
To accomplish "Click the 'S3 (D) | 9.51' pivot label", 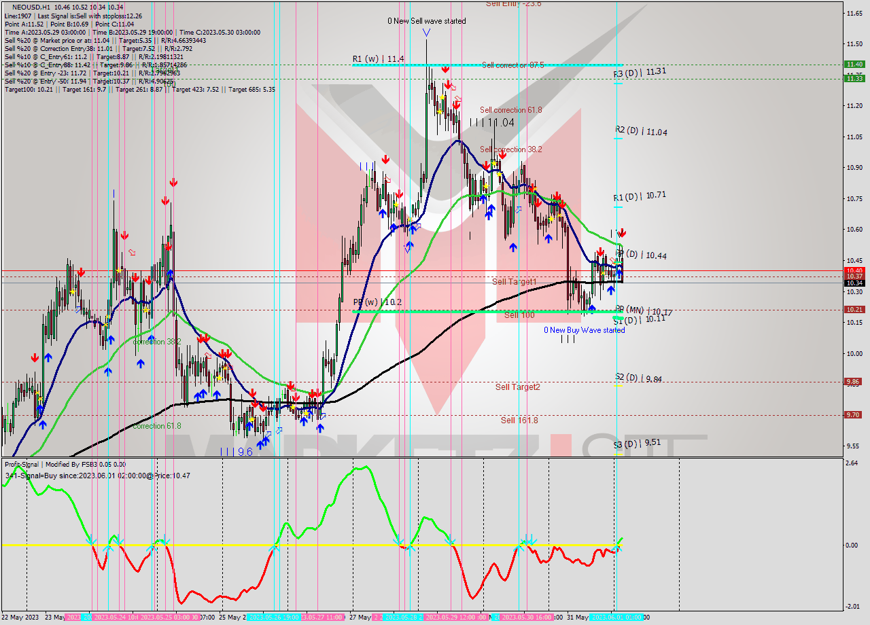I will 638,443.
